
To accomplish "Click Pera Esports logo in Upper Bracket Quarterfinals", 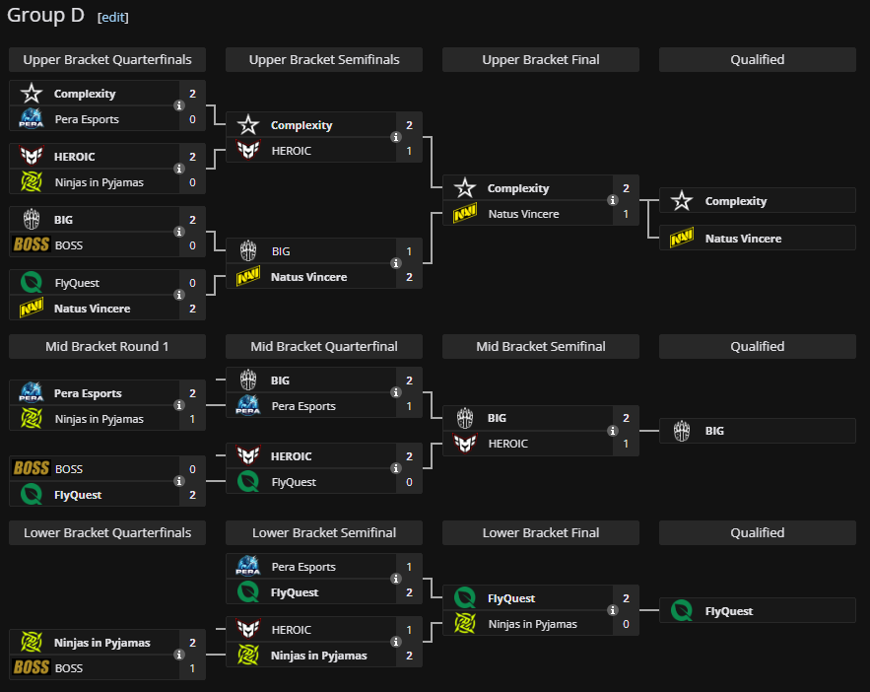I will [x=32, y=119].
